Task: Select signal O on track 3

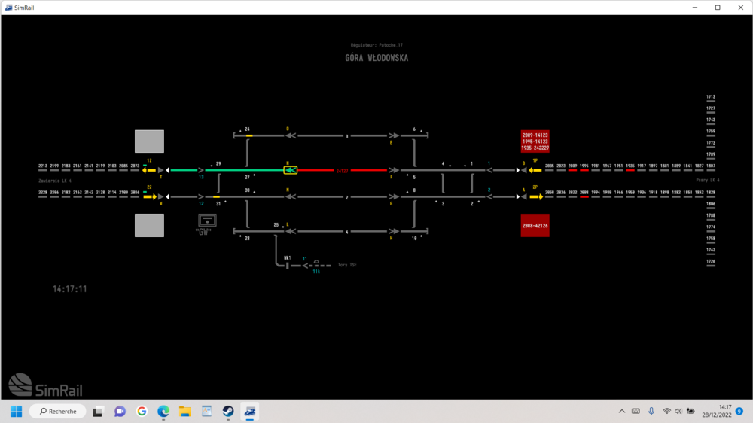Action: 289,135
